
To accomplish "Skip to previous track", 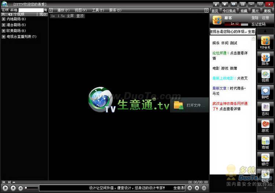I will tap(4, 182).
